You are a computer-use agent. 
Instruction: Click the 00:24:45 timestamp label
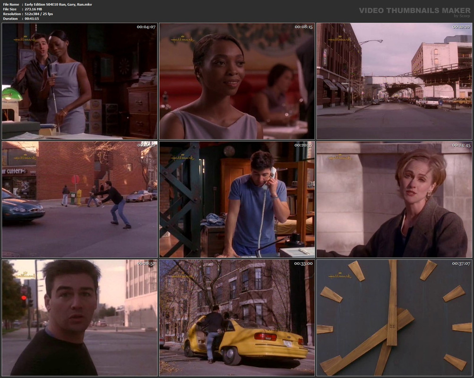click(x=461, y=146)
